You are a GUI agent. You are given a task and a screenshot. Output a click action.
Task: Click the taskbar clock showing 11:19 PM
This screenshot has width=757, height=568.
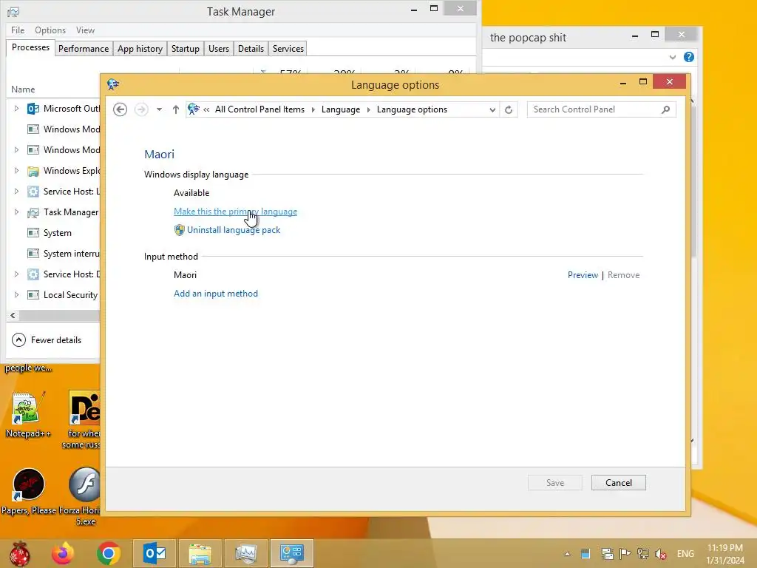(725, 554)
